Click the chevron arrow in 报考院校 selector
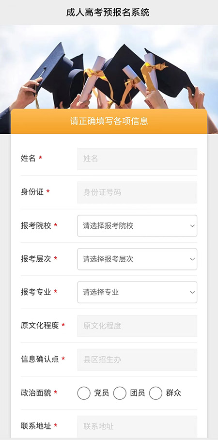 192,226
